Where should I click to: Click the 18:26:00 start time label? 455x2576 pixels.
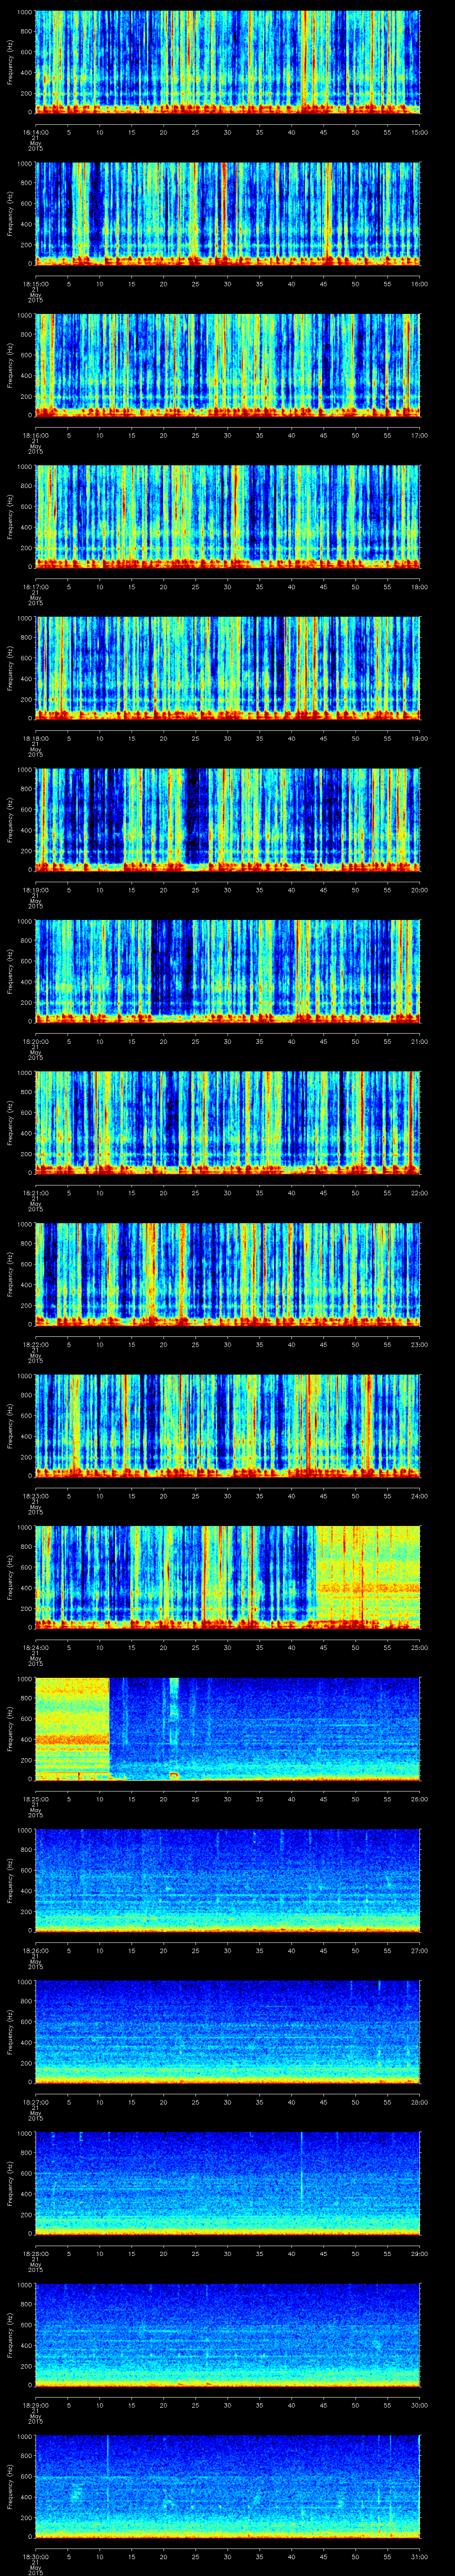[35, 1950]
